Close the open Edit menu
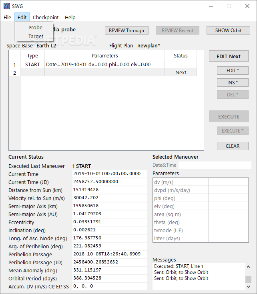Viewport: 257px width, 294px height. pos(22,17)
